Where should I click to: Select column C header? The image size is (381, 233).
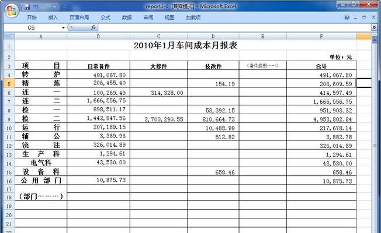pyautogui.click(x=159, y=36)
